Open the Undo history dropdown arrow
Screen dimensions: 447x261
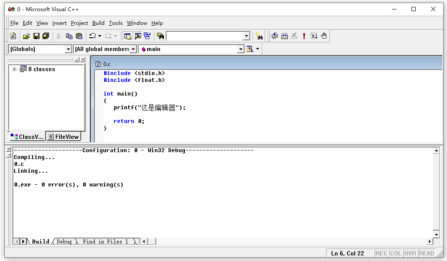click(100, 36)
